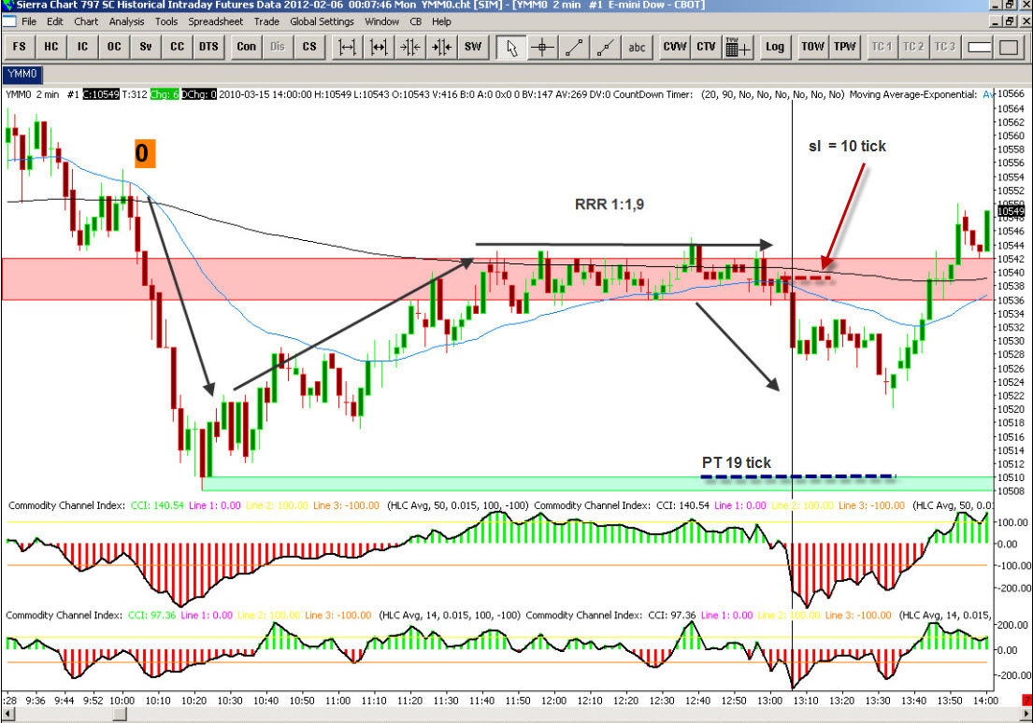Click the Sv save toolbar button
Viewport: 1033px width, 723px height.
tap(146, 47)
